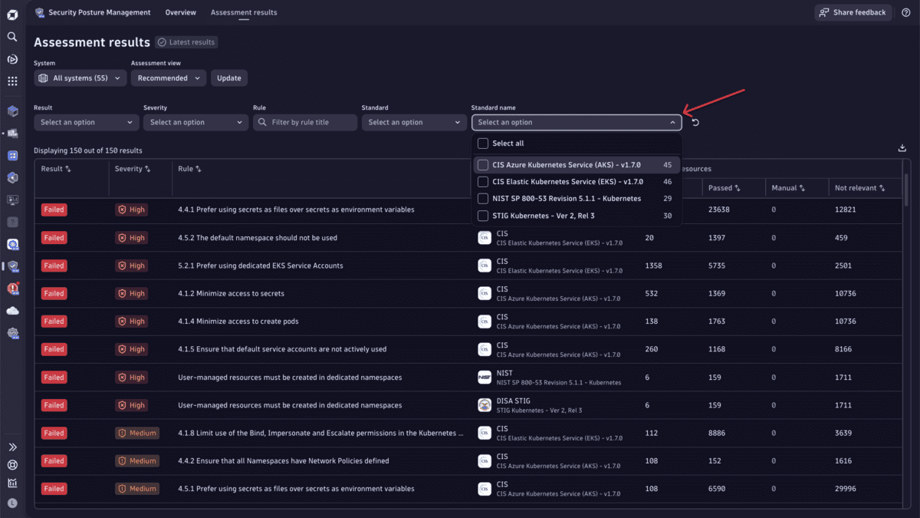Open the blue Kubernetes wheel app icon
The width and height of the screenshot is (920, 518).
point(12,244)
